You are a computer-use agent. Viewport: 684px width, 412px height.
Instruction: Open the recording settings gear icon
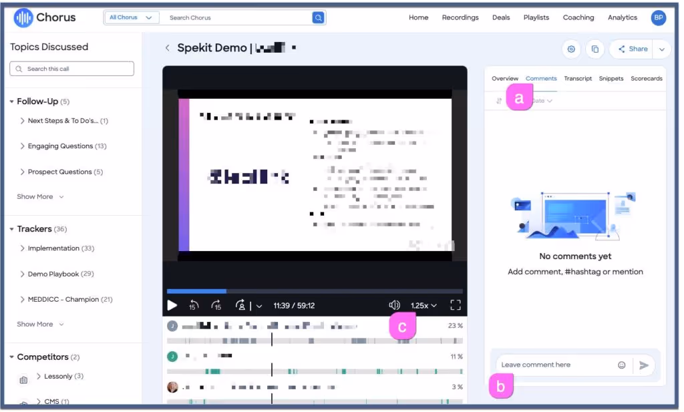(571, 49)
